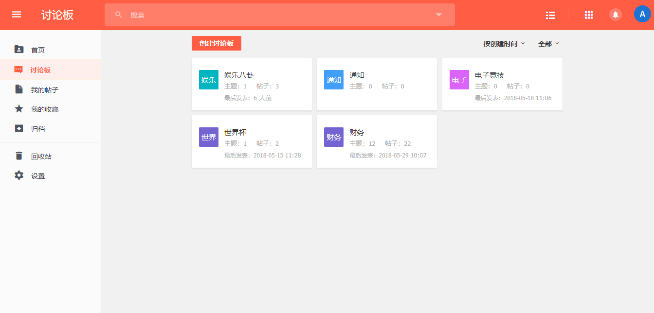Click the user avatar A
The image size is (654, 313).
642,14
